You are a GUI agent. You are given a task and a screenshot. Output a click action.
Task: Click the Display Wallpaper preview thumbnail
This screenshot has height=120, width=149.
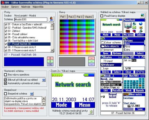(x=112, y=64)
